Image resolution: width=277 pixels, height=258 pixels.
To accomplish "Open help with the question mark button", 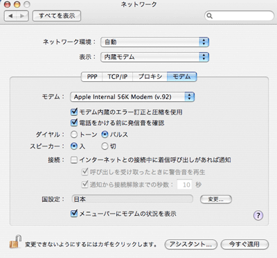I will pos(258,215).
